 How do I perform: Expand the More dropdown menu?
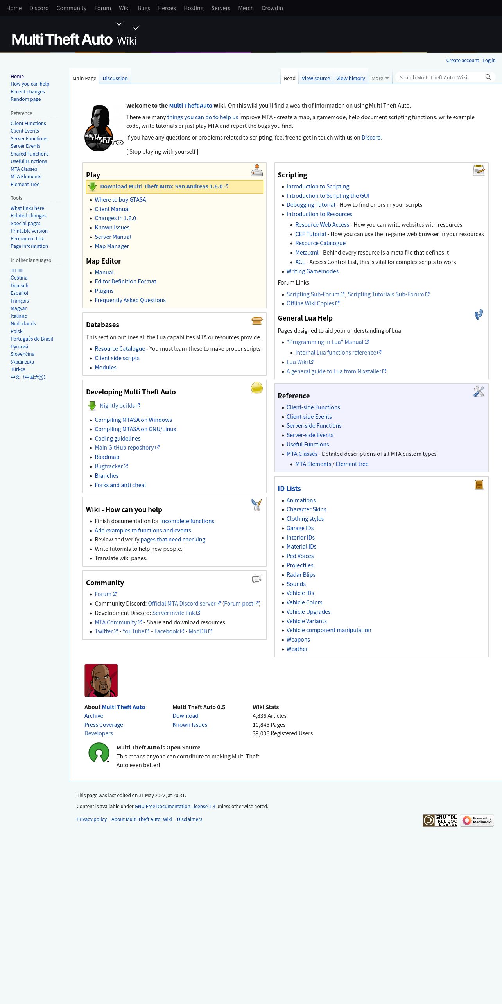pos(380,78)
